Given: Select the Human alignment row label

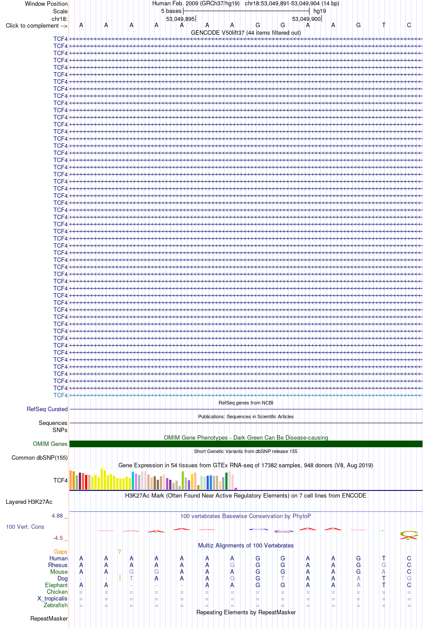Looking at the screenshot, I should click(x=59, y=558).
